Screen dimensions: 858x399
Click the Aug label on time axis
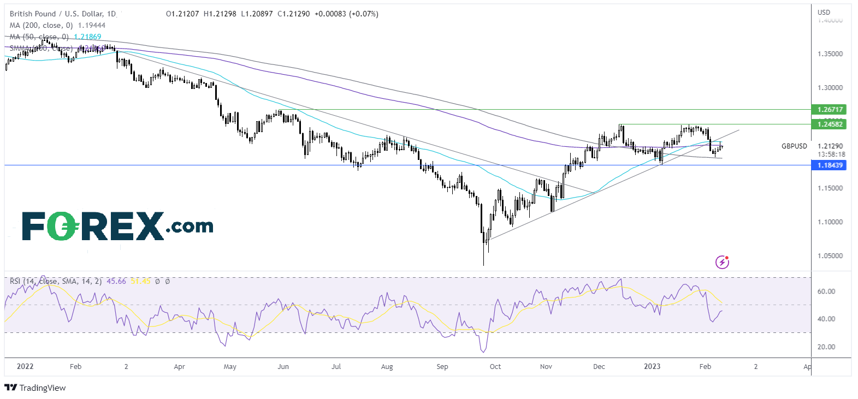tap(387, 367)
